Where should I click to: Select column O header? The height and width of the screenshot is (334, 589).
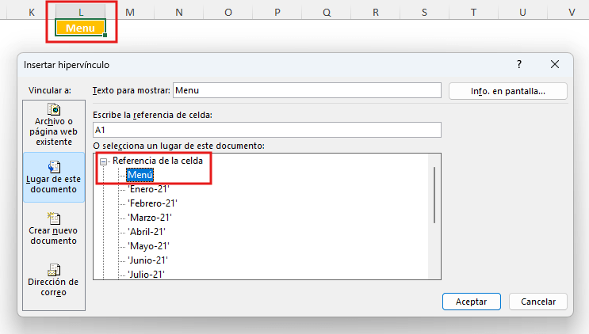click(x=228, y=13)
